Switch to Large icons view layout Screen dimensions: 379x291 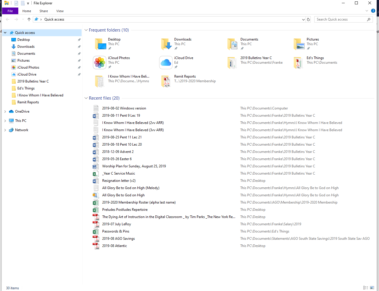point(372,288)
